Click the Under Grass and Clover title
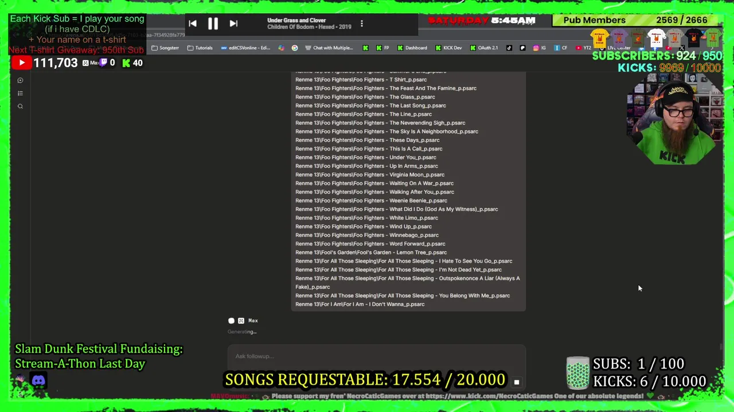 pyautogui.click(x=296, y=21)
